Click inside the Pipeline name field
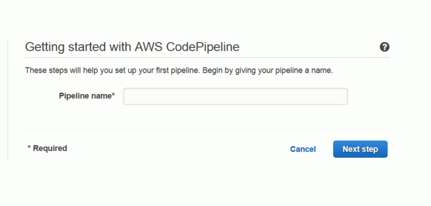Viewport: 431px width, 206px height. click(235, 96)
